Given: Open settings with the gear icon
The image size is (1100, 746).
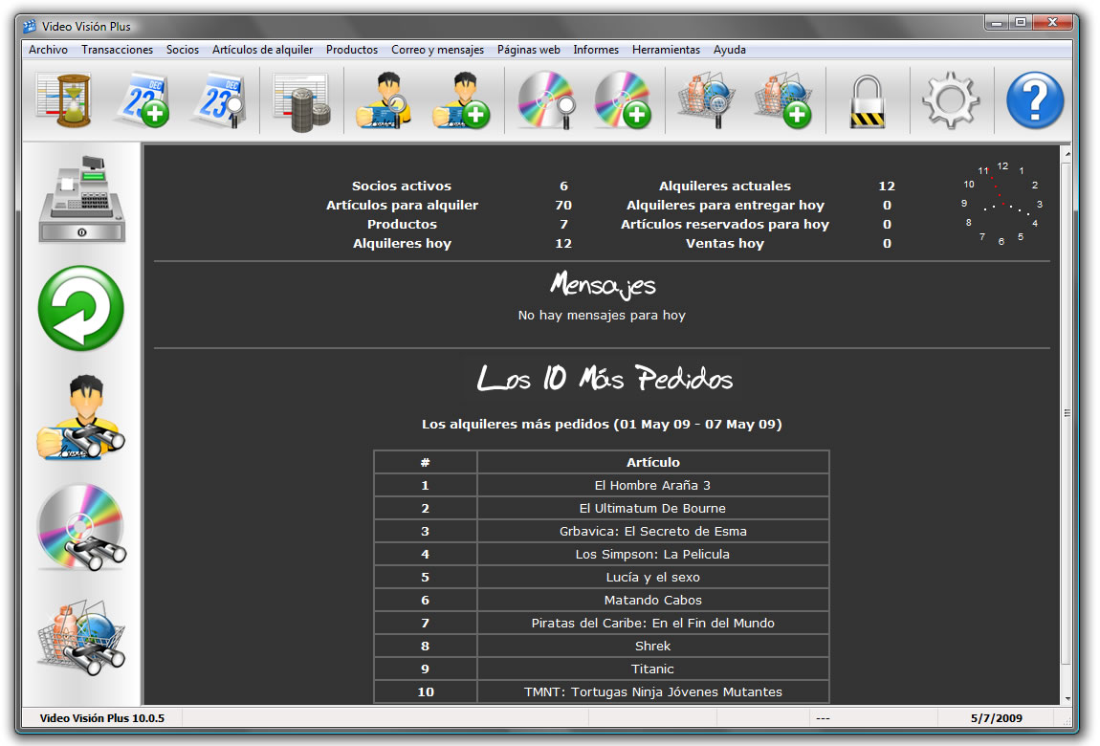Looking at the screenshot, I should [951, 100].
